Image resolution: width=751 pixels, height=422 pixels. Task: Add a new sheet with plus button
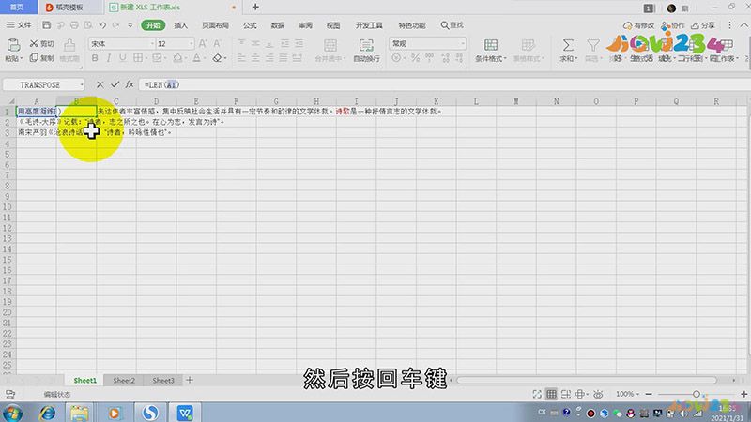(190, 380)
